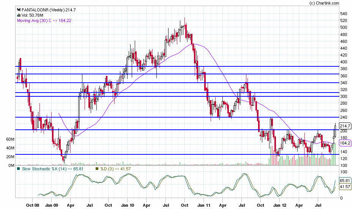The image size is (353, 209).
Task: Click the teal Slow Stochastic %K legend square
Action: tap(19, 169)
